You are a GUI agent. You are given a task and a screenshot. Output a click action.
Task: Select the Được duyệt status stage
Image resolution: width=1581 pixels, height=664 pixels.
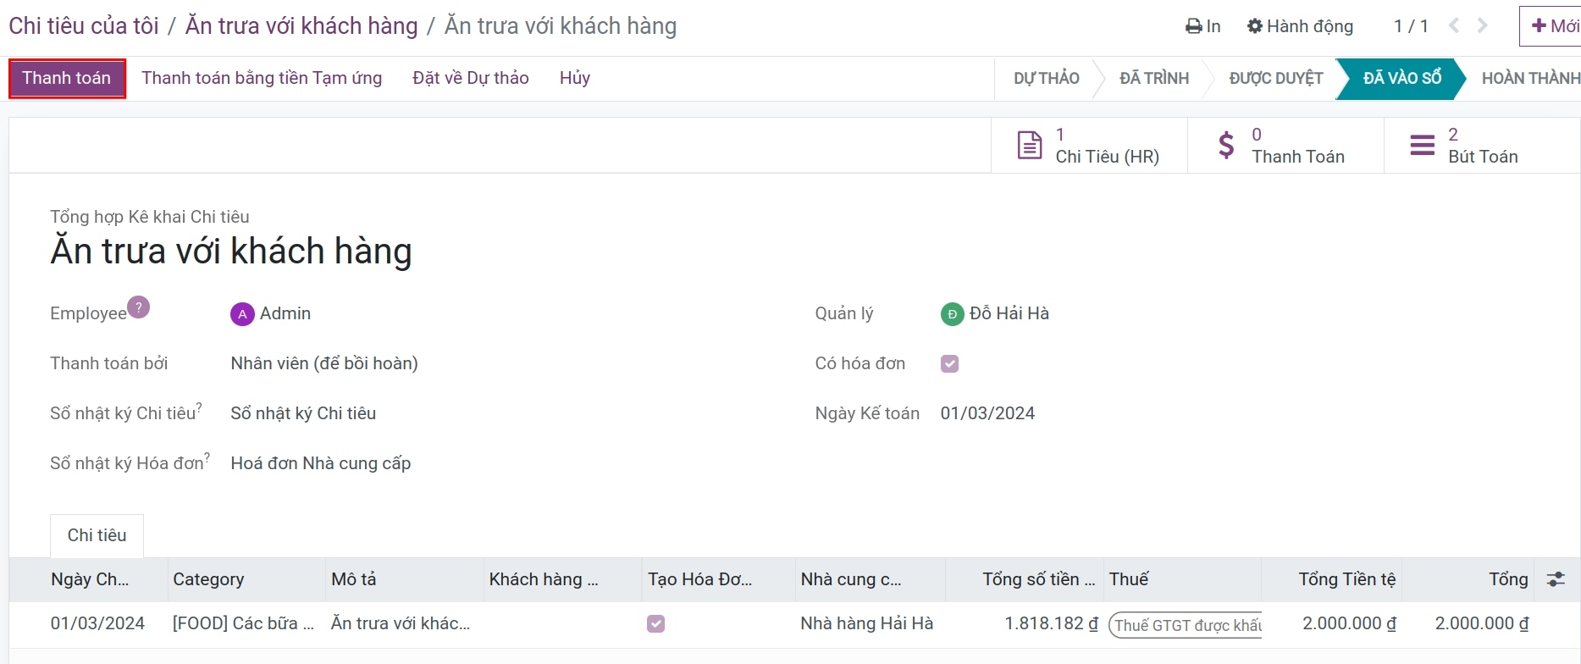1276,79
